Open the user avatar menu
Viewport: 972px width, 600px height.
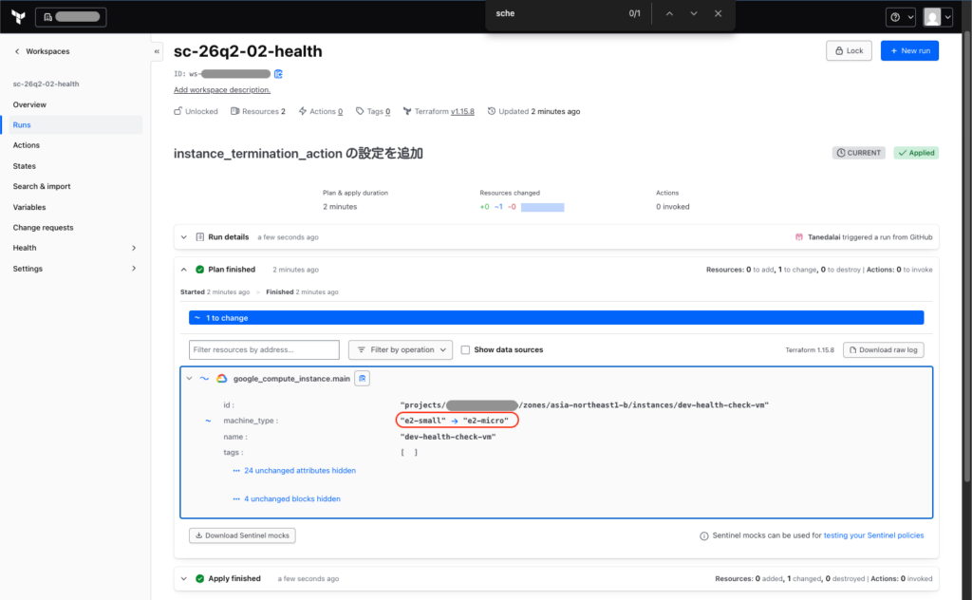pos(937,17)
